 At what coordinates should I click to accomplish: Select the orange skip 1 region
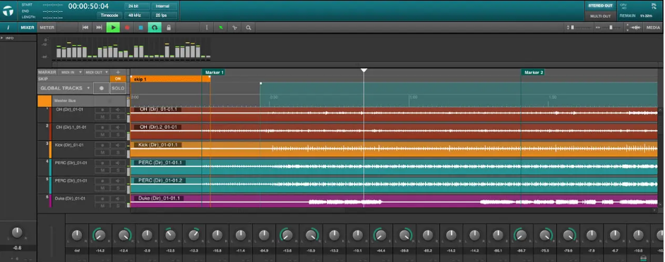pos(171,79)
